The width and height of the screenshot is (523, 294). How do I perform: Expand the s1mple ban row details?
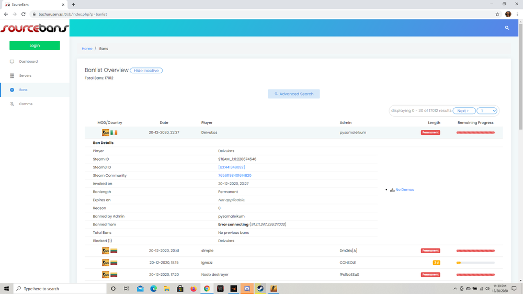coord(208,251)
